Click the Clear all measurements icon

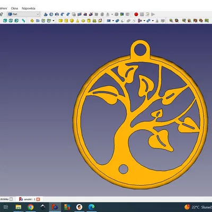189,21
